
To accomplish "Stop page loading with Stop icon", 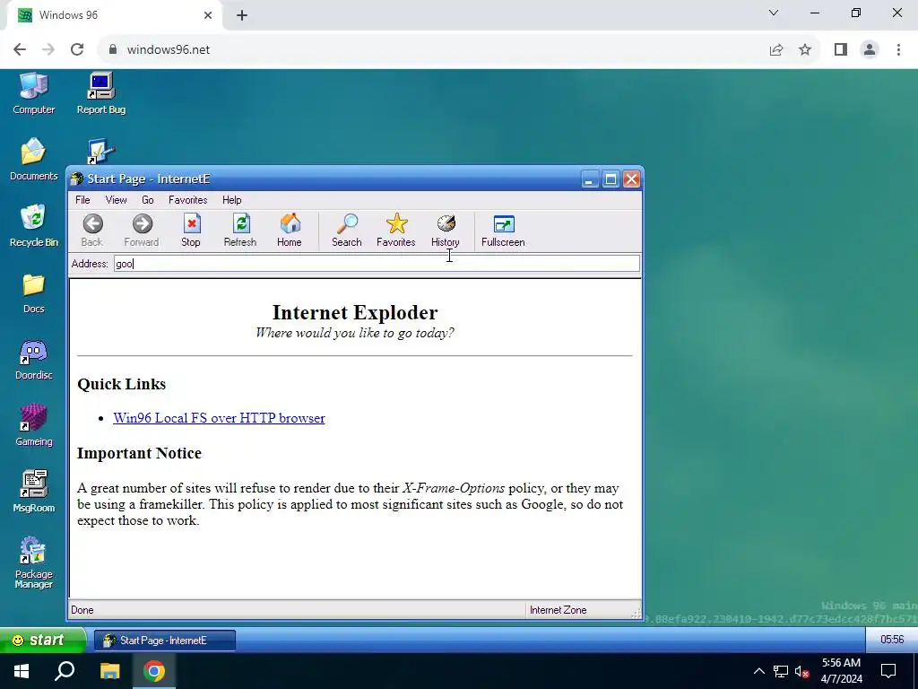I will tap(191, 230).
